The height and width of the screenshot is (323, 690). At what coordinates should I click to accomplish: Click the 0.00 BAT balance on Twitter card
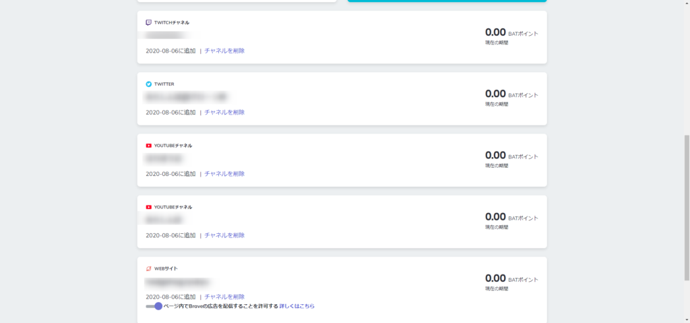point(495,94)
